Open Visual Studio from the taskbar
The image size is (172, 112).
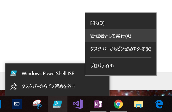[78, 104]
